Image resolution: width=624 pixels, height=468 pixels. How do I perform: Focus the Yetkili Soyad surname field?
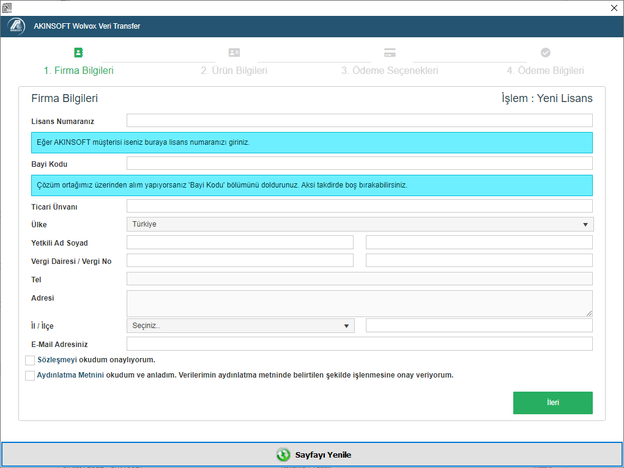coord(479,243)
